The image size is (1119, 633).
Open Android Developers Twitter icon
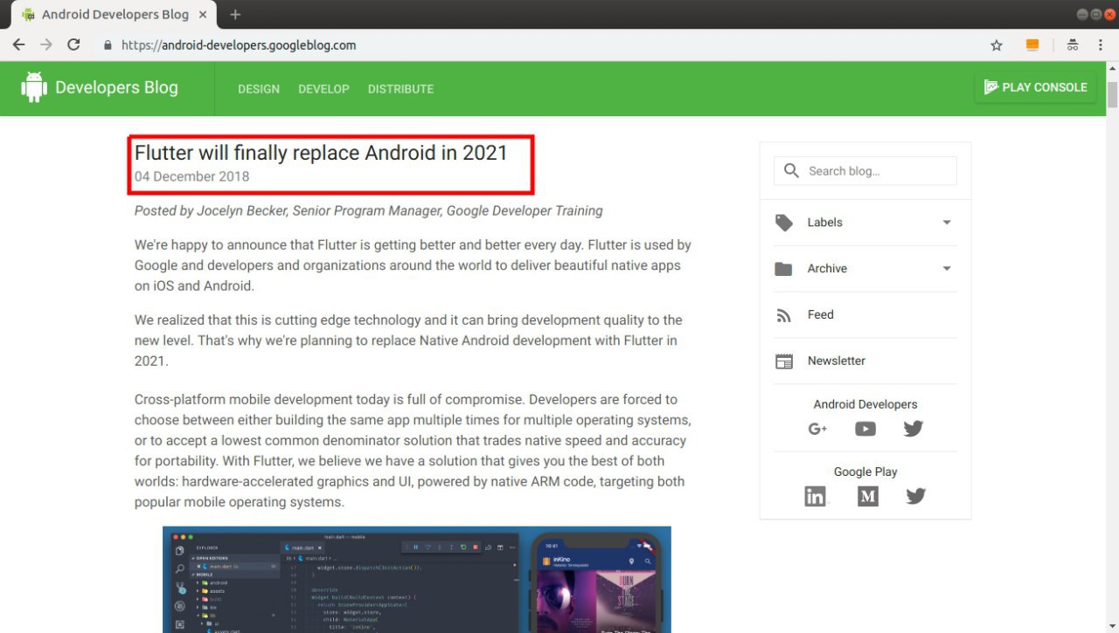[x=914, y=429]
